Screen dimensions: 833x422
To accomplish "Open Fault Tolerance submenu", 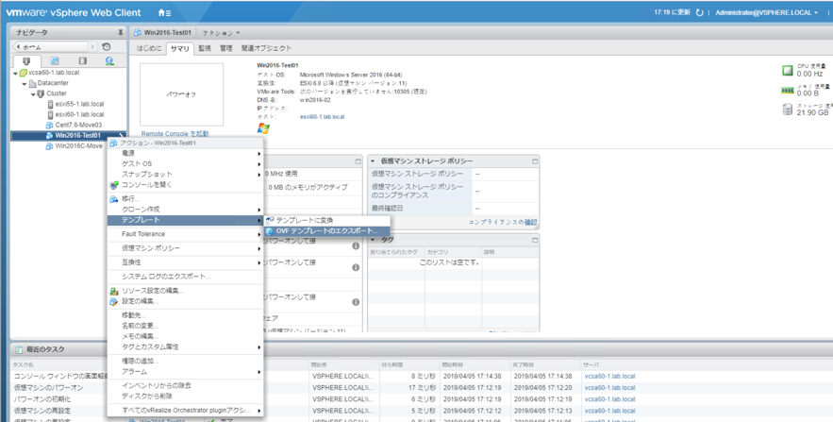I will 186,234.
